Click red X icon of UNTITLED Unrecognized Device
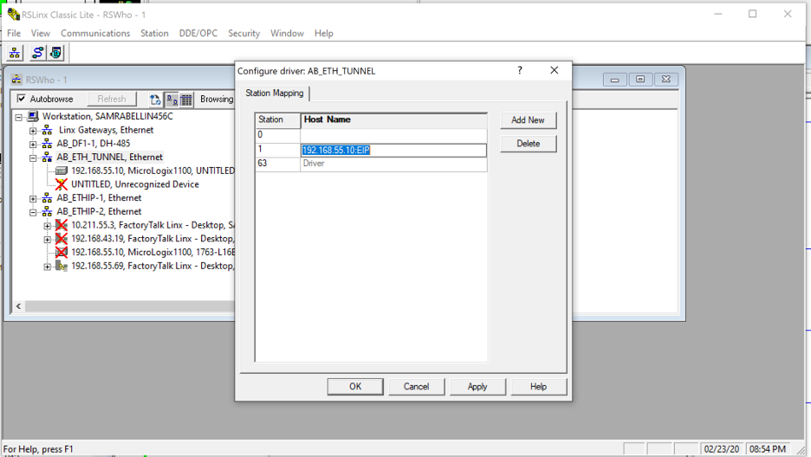Viewport: 811px width, 457px height. [x=61, y=184]
